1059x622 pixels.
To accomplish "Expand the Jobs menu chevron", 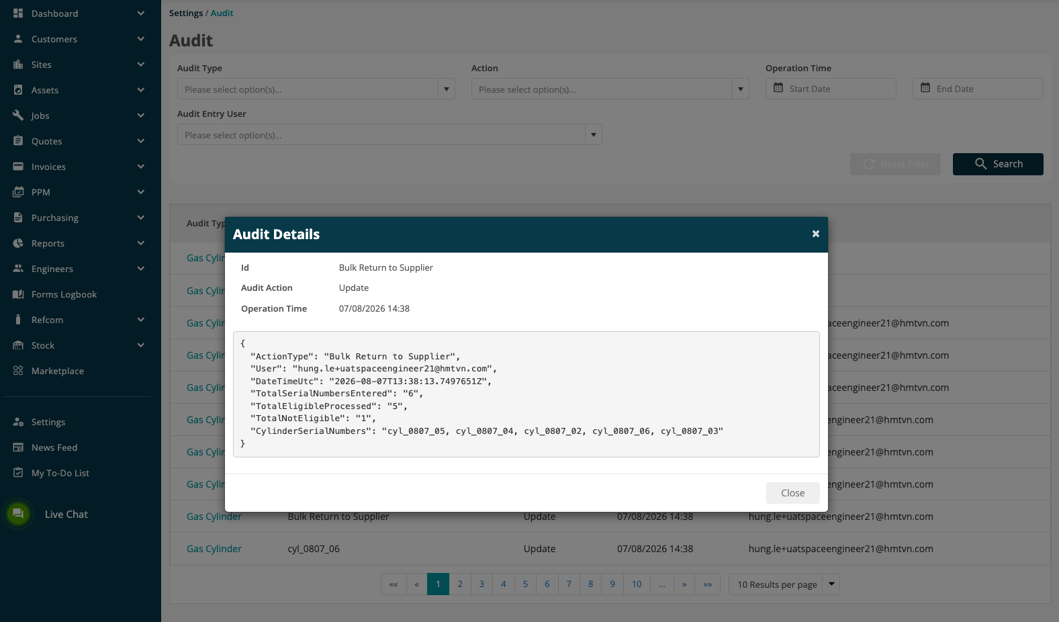I will tap(141, 116).
